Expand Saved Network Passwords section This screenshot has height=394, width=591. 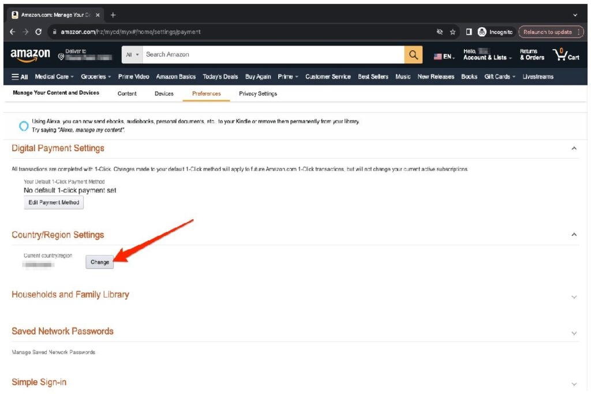574,333
